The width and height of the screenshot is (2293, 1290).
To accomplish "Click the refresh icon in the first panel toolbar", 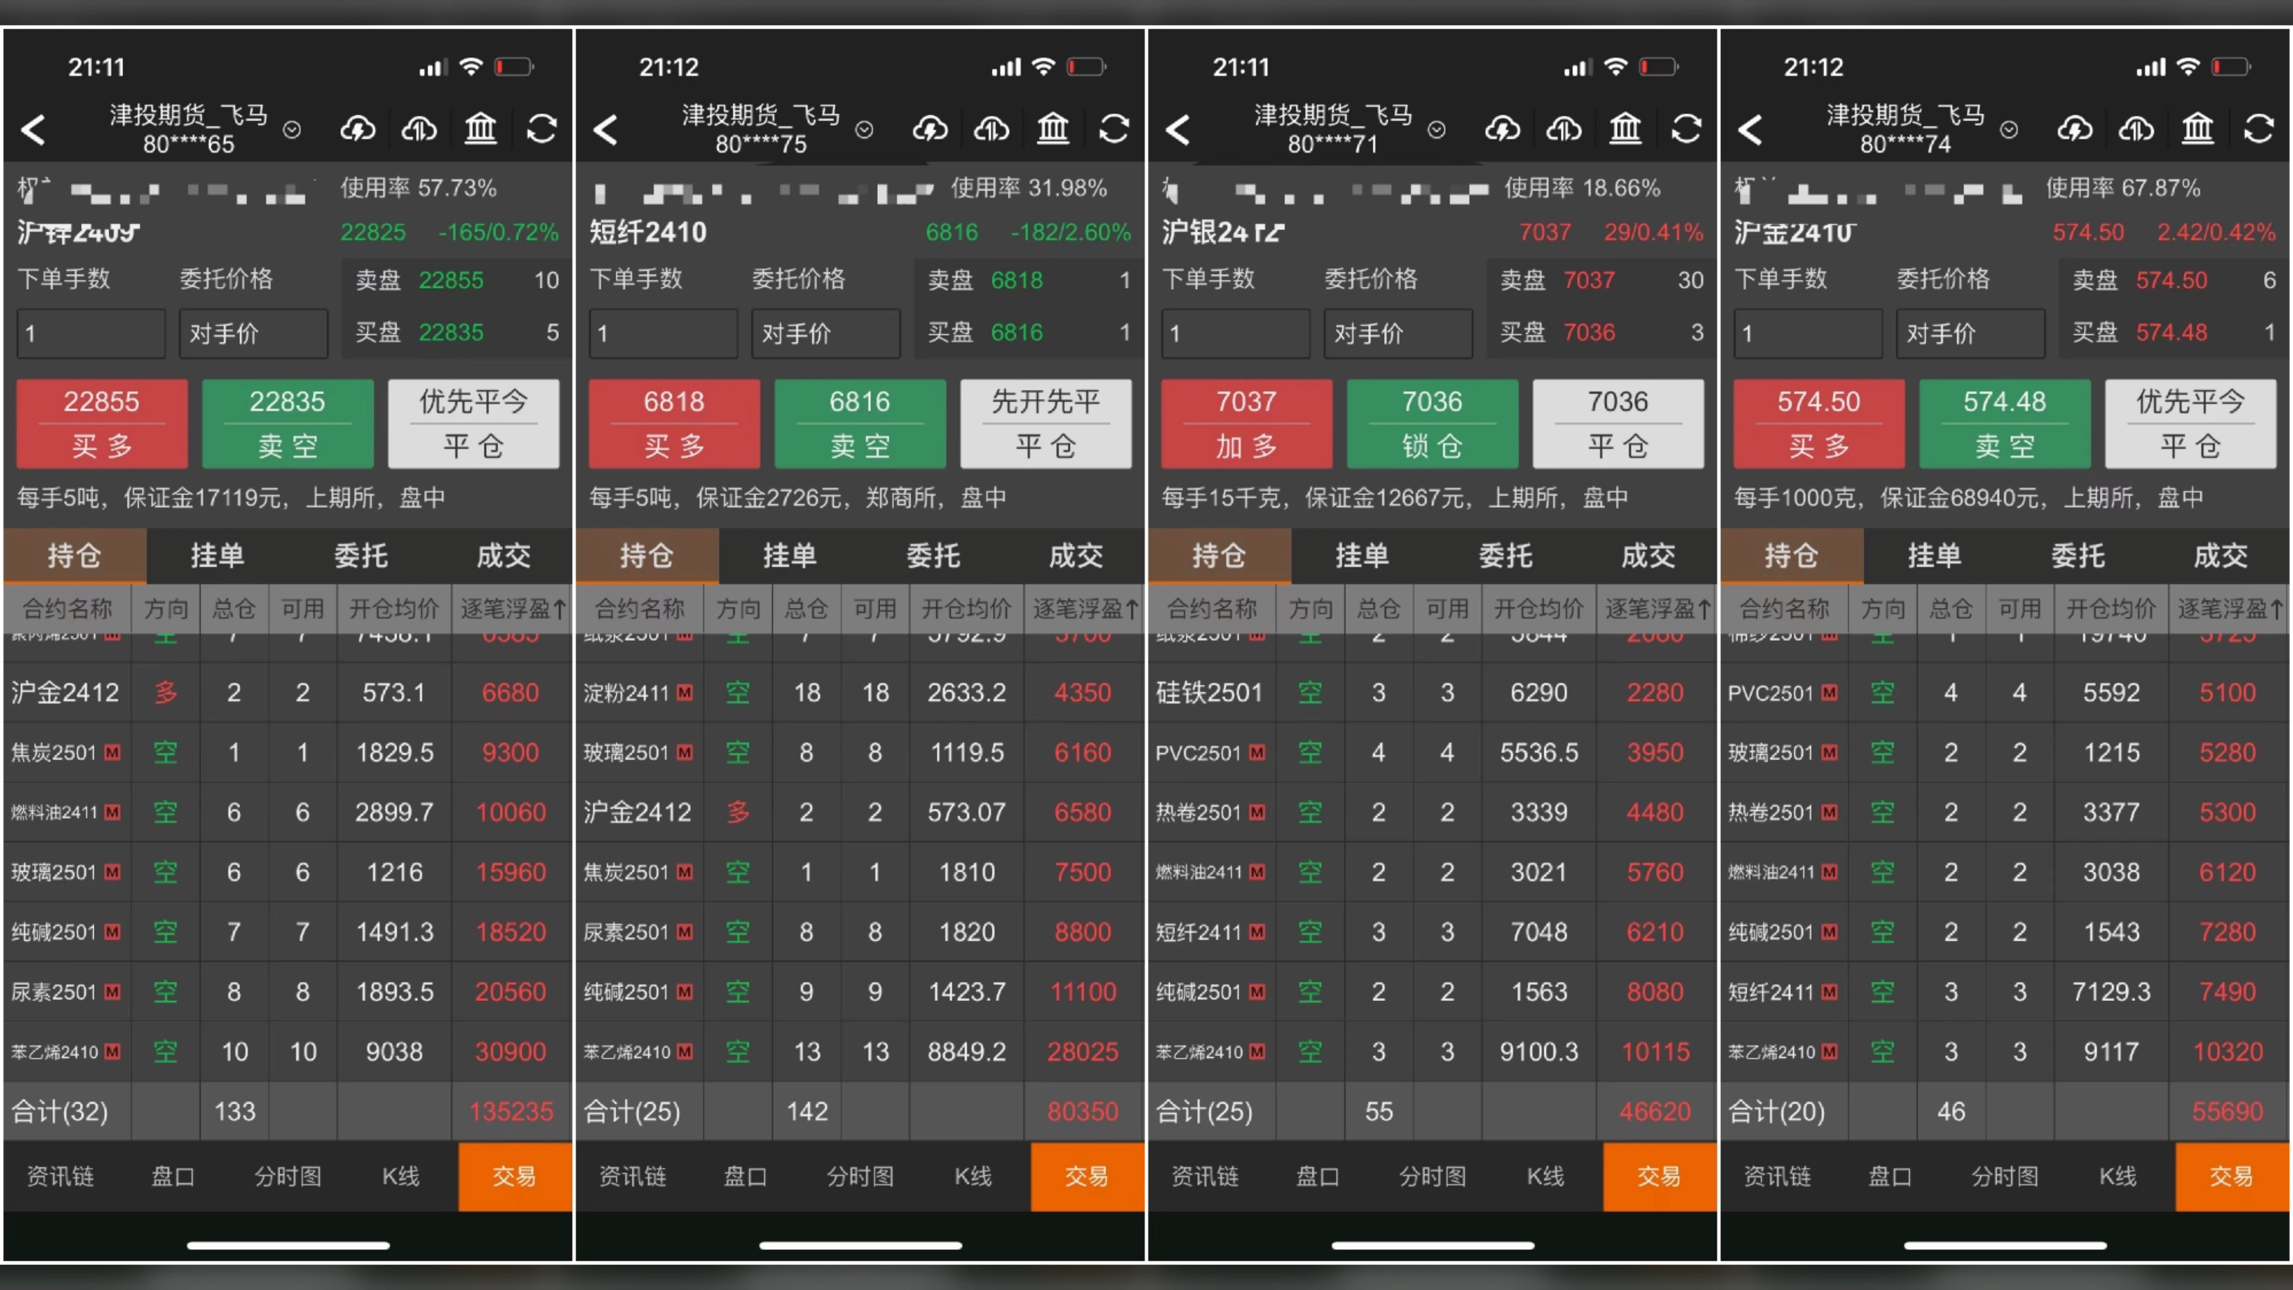I will click(x=543, y=129).
